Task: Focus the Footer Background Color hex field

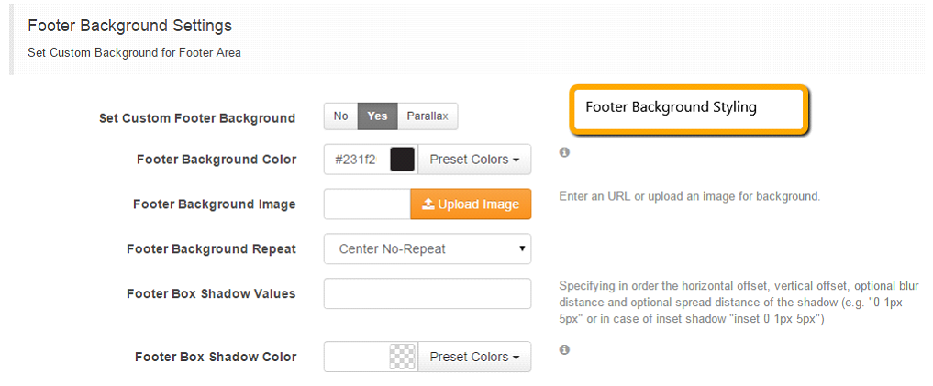Action: click(357, 160)
